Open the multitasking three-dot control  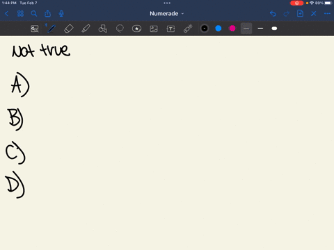pyautogui.click(x=167, y=3)
